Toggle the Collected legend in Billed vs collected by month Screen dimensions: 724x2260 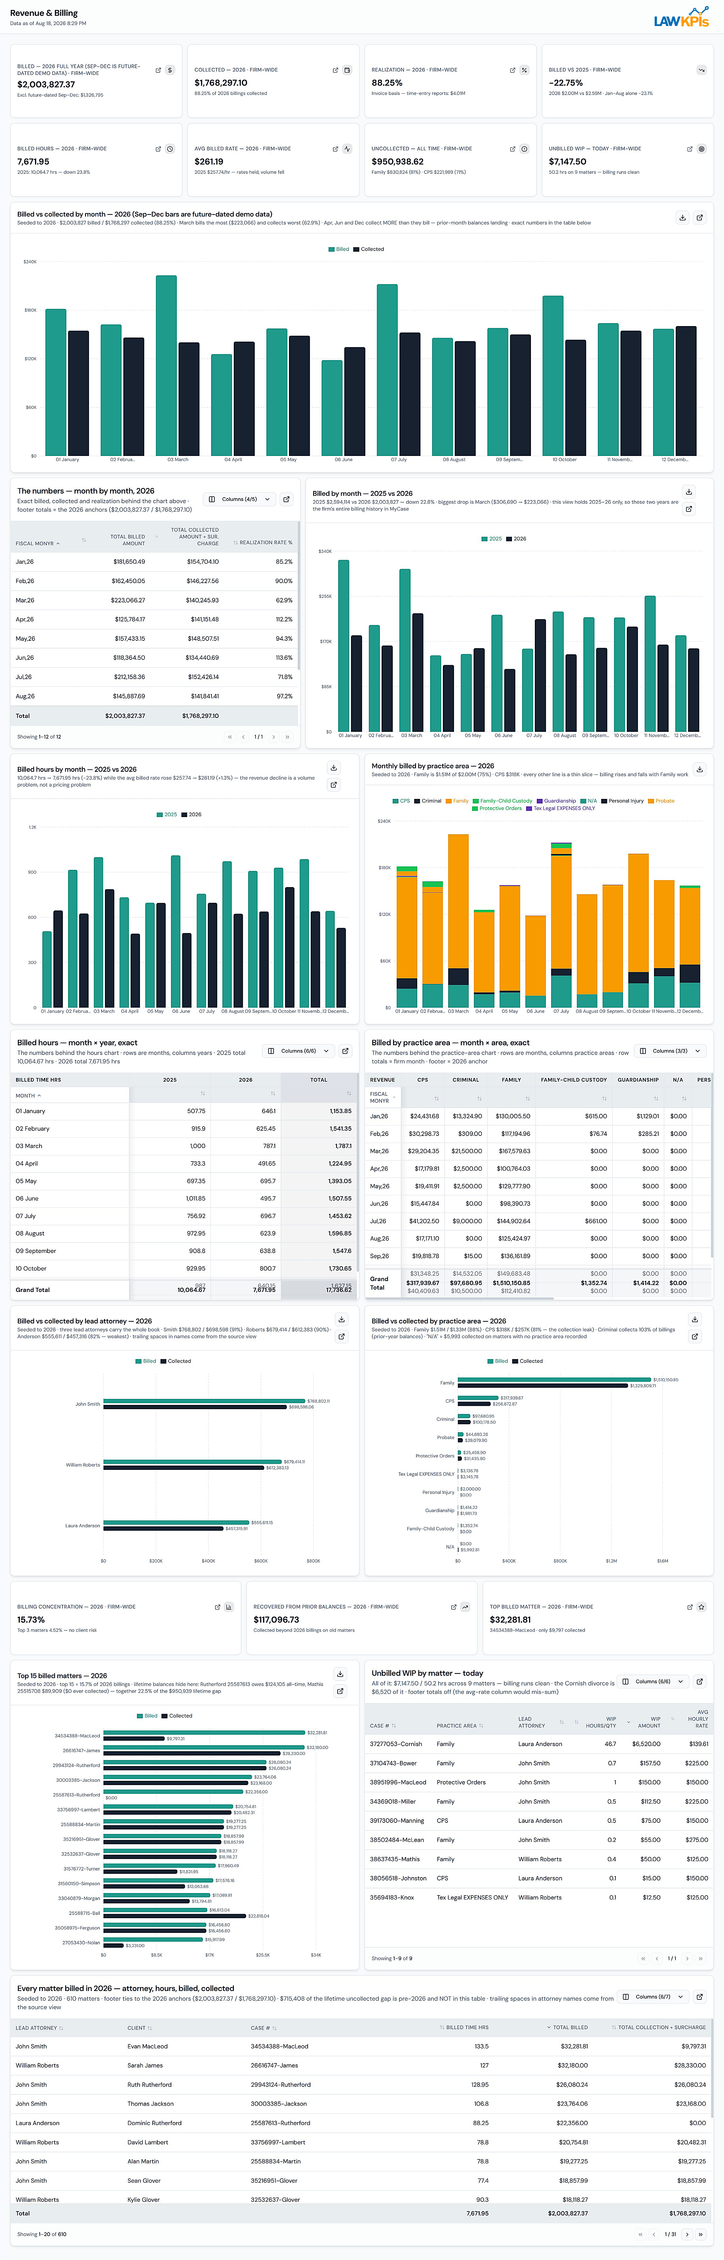[x=369, y=249]
